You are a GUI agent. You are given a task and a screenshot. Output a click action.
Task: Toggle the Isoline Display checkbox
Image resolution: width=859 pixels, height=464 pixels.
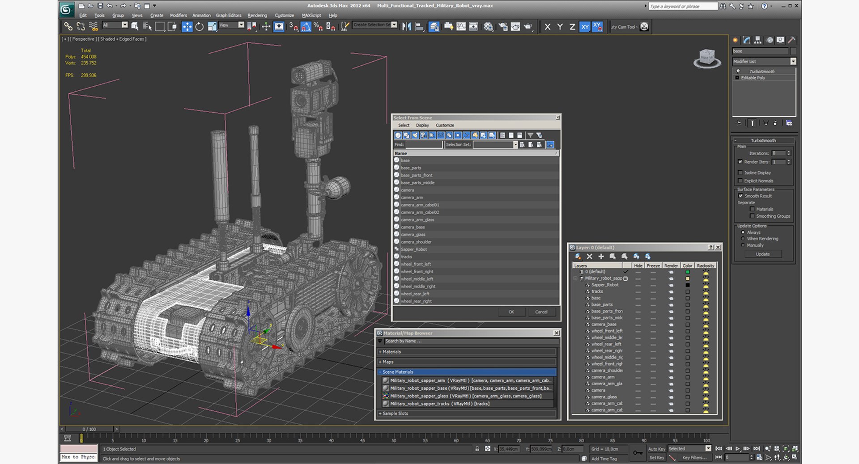click(740, 173)
